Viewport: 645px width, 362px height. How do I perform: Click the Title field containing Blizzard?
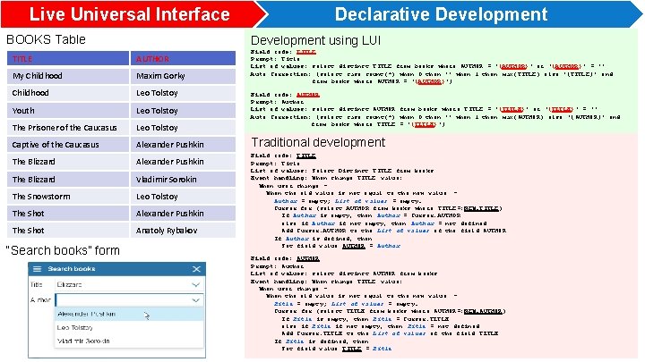[129, 284]
